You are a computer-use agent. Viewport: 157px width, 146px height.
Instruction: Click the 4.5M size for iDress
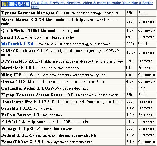[x=130, y=81]
